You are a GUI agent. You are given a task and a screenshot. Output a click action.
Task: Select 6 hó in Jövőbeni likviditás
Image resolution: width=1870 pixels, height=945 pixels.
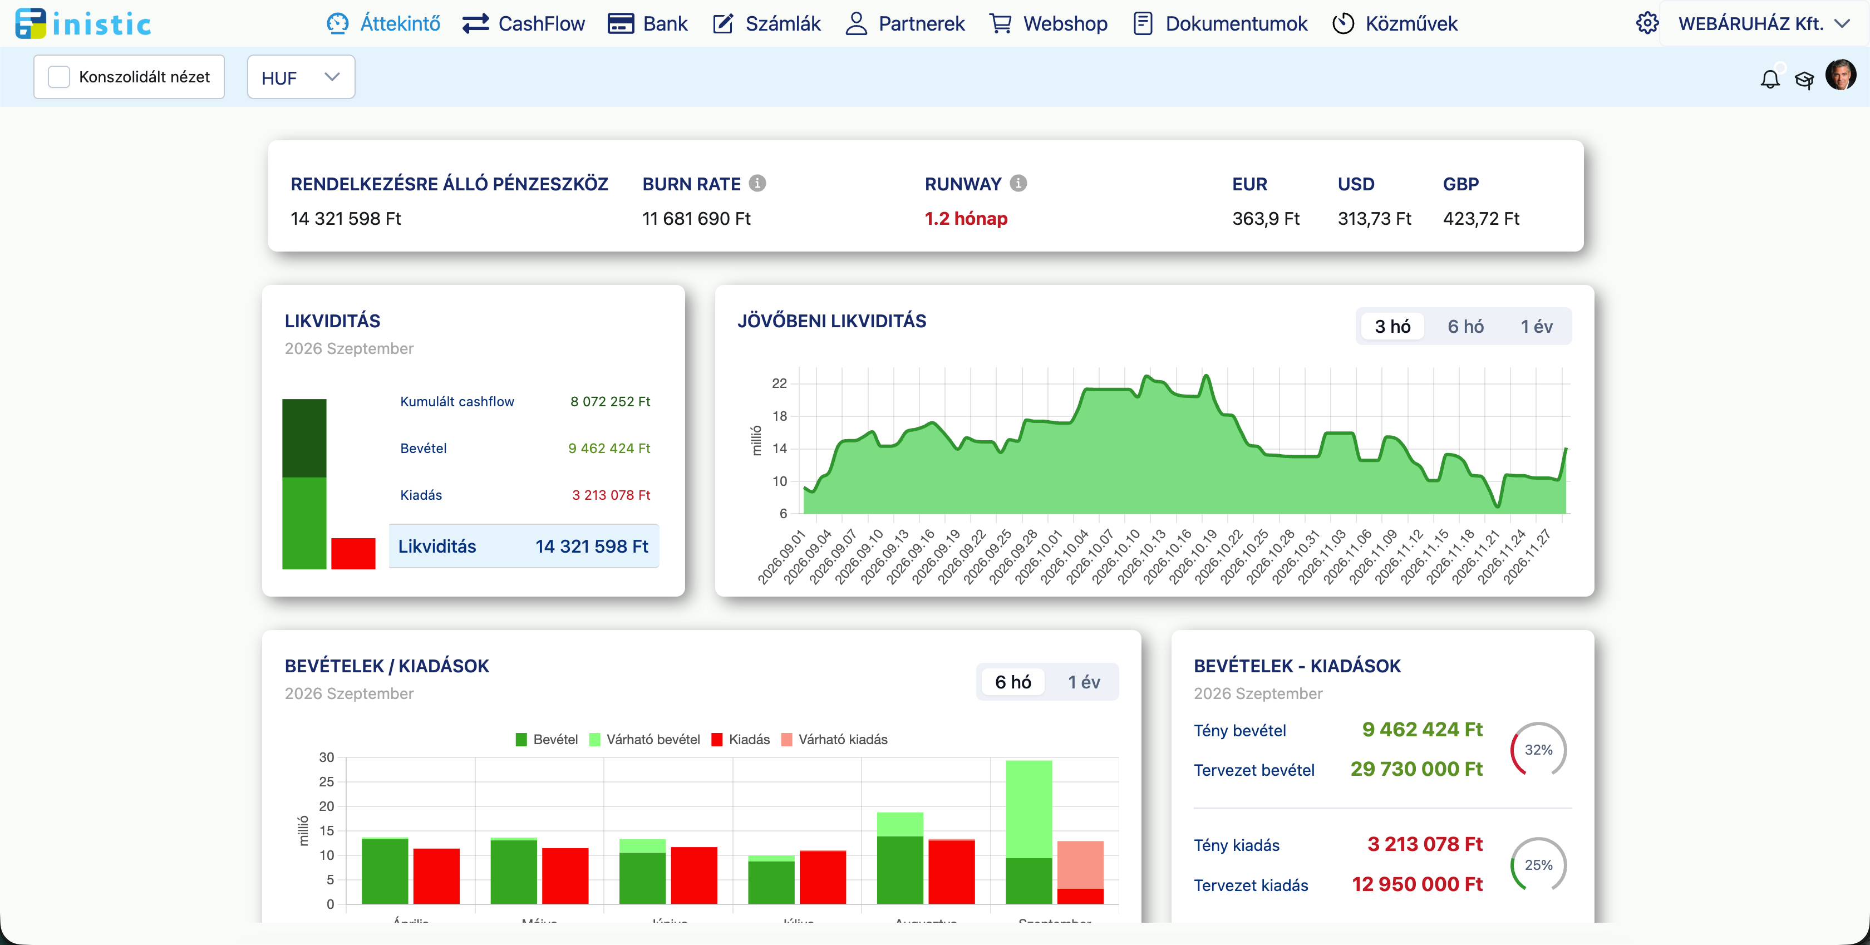pyautogui.click(x=1465, y=327)
